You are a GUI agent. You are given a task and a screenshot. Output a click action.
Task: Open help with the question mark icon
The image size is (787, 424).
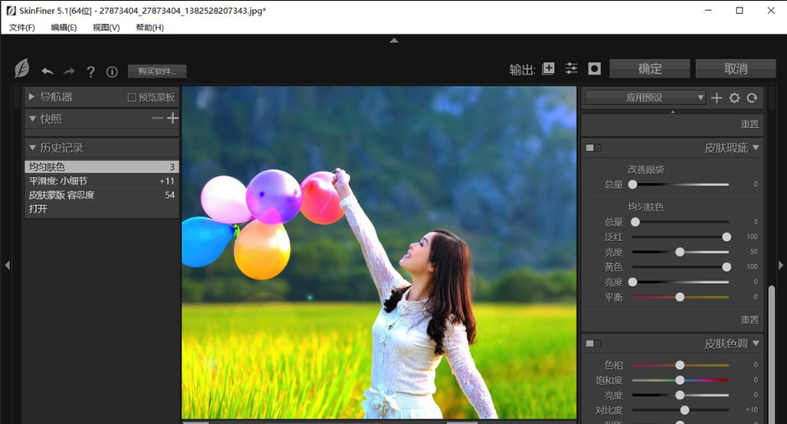[x=91, y=71]
